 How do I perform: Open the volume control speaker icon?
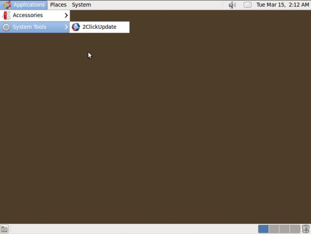pyautogui.click(x=232, y=5)
